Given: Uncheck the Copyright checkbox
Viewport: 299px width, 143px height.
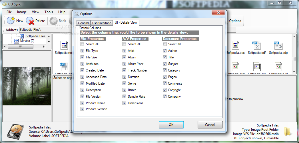Looking at the screenshot, I should [164, 90].
